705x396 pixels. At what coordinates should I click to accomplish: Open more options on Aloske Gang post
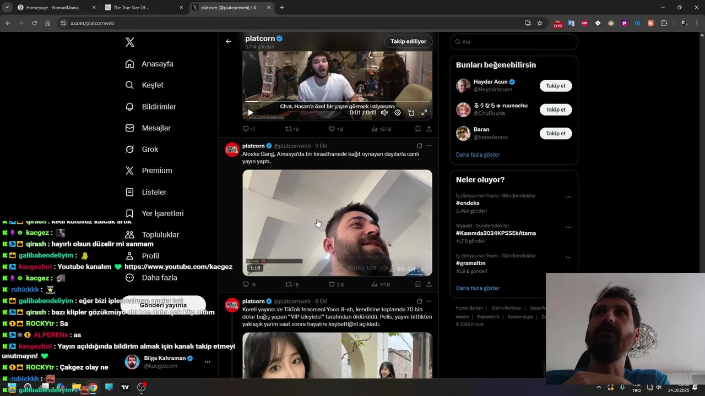coord(429,146)
